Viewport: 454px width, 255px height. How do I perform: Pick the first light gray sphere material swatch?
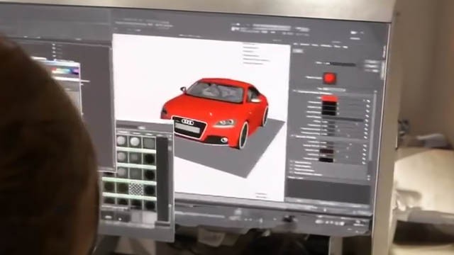[x=121, y=141]
